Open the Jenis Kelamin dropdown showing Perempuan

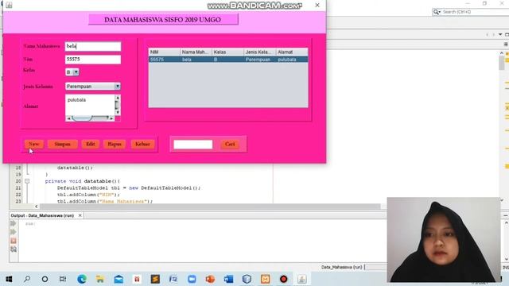point(93,87)
